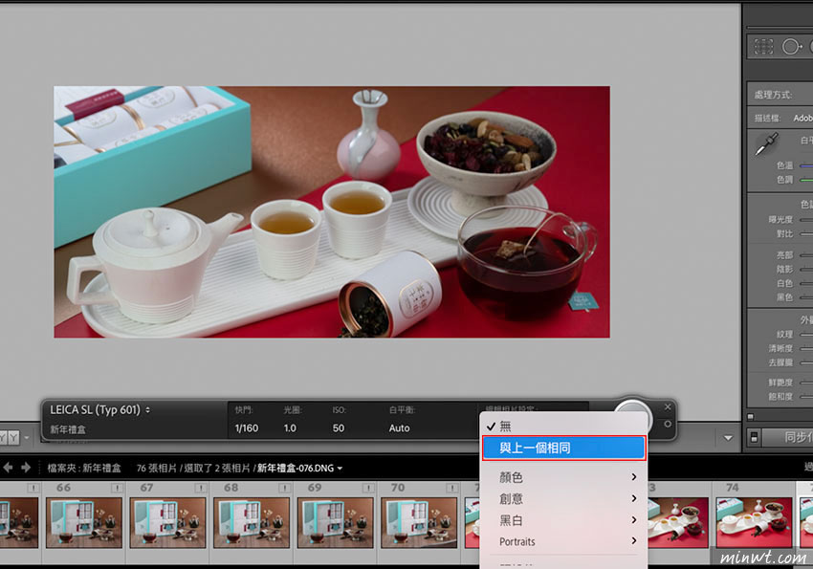
Task: Open the before/after view dropdown arrow
Action: [x=27, y=438]
